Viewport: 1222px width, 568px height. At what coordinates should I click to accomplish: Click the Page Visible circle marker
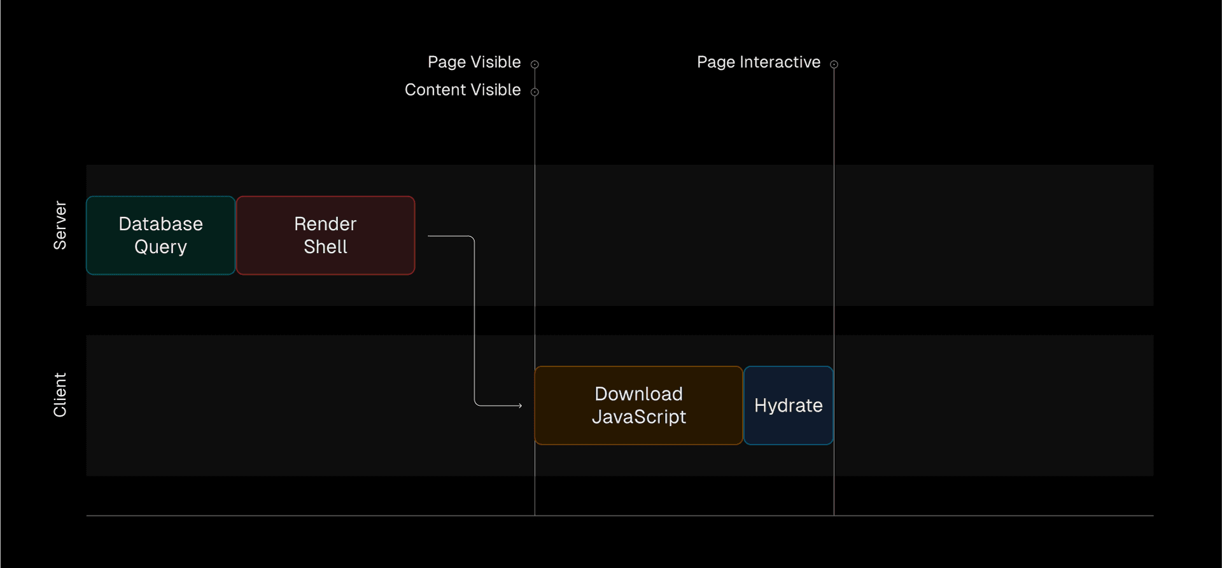(x=535, y=64)
